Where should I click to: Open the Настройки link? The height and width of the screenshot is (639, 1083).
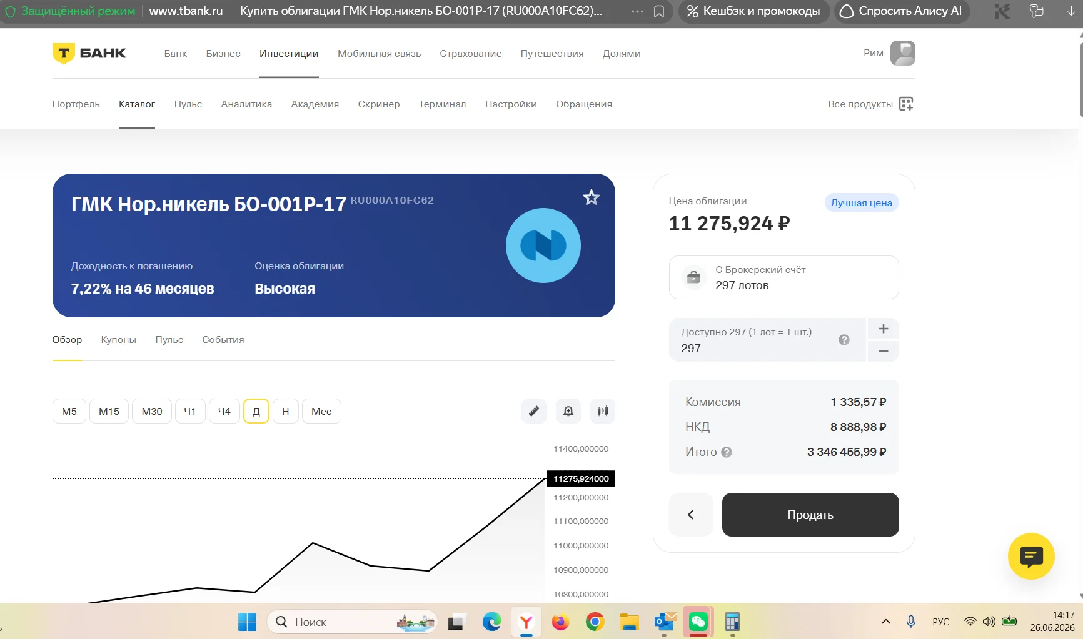(x=511, y=104)
